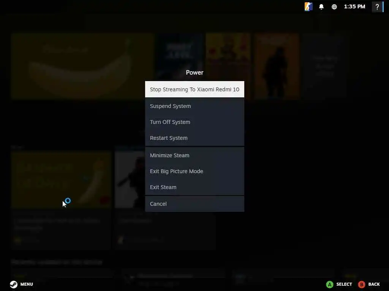Select Restart System entry

pos(194,138)
